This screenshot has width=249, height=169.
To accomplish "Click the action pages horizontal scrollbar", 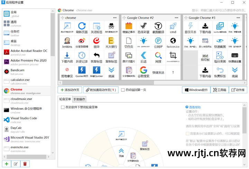I will [108, 83].
